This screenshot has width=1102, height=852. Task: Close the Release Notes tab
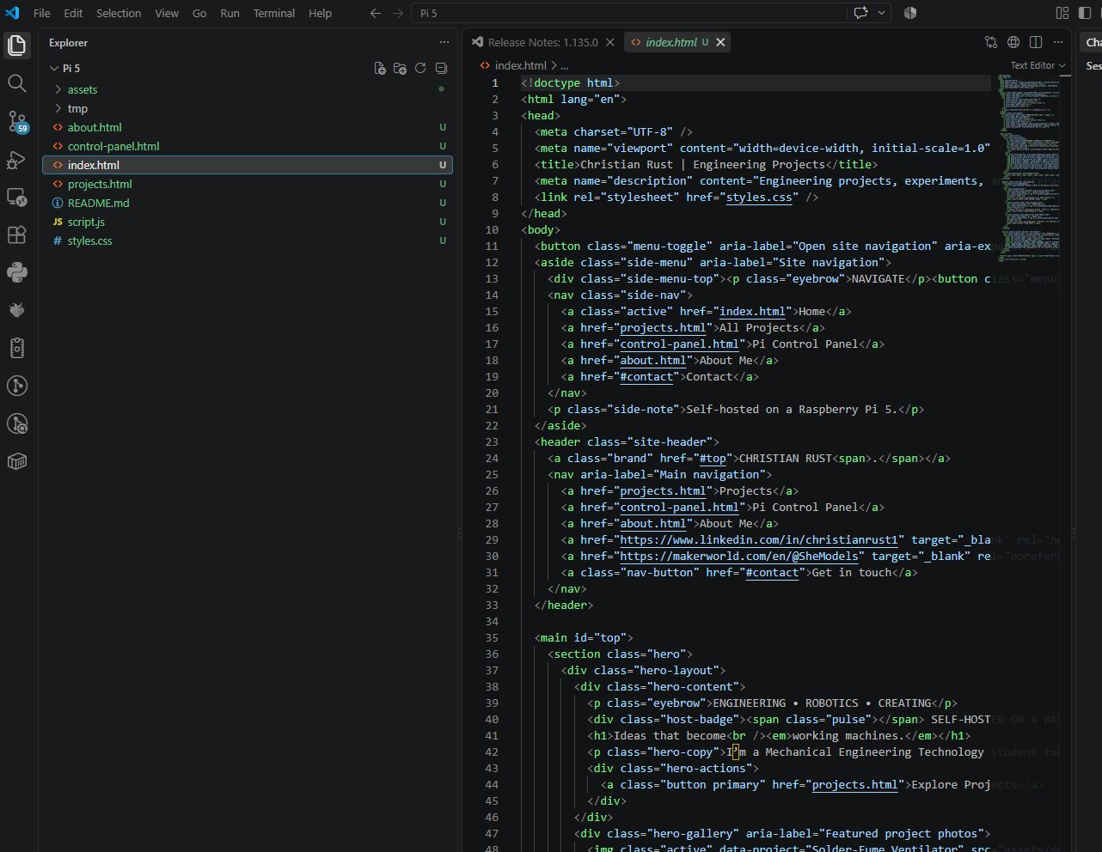pos(609,42)
